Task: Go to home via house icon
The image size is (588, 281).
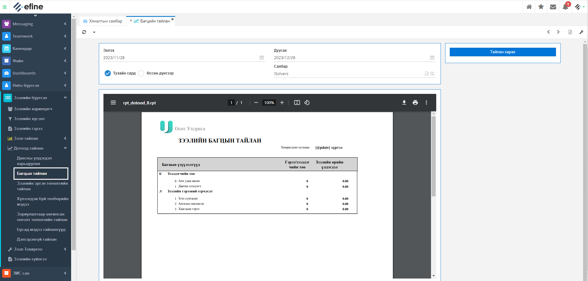Action: pos(529,7)
